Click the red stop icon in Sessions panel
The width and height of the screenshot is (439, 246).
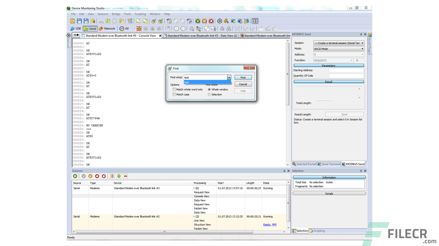coord(97,176)
